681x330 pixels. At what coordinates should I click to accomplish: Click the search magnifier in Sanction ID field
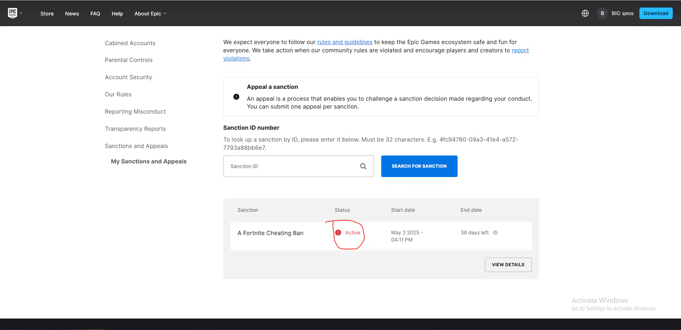coord(363,166)
